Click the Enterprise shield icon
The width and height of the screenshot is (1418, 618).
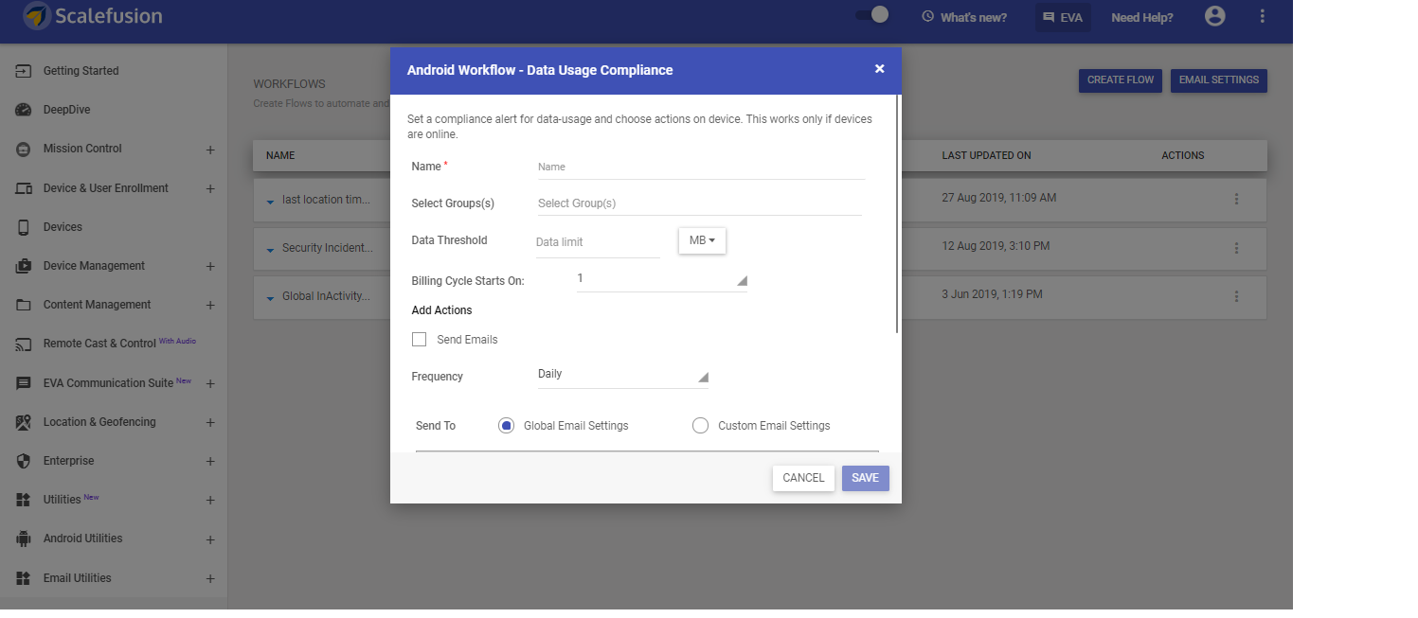coord(24,461)
